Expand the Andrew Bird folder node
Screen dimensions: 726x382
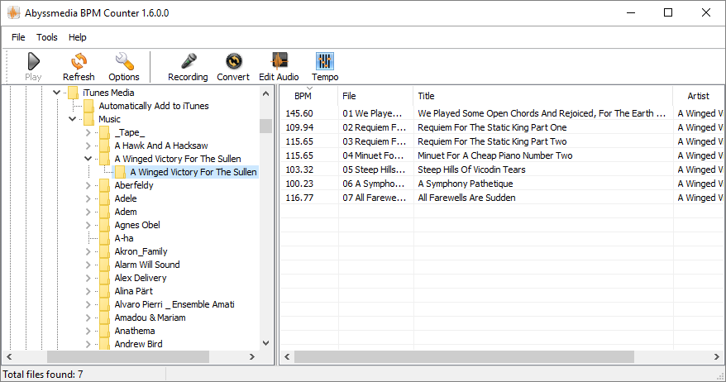click(88, 345)
